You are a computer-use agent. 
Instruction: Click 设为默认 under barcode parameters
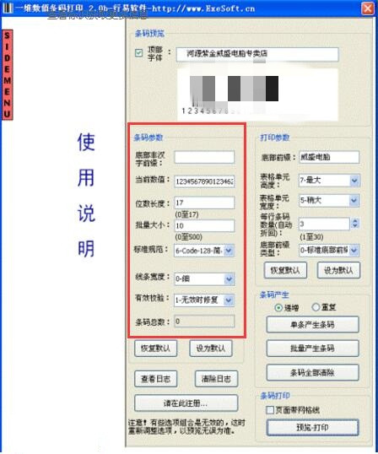pos(211,349)
